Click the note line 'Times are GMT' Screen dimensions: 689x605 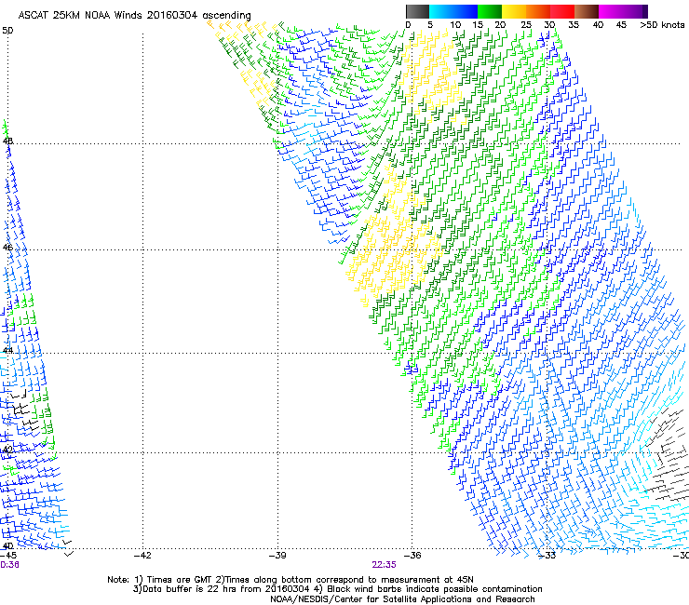pyautogui.click(x=179, y=580)
